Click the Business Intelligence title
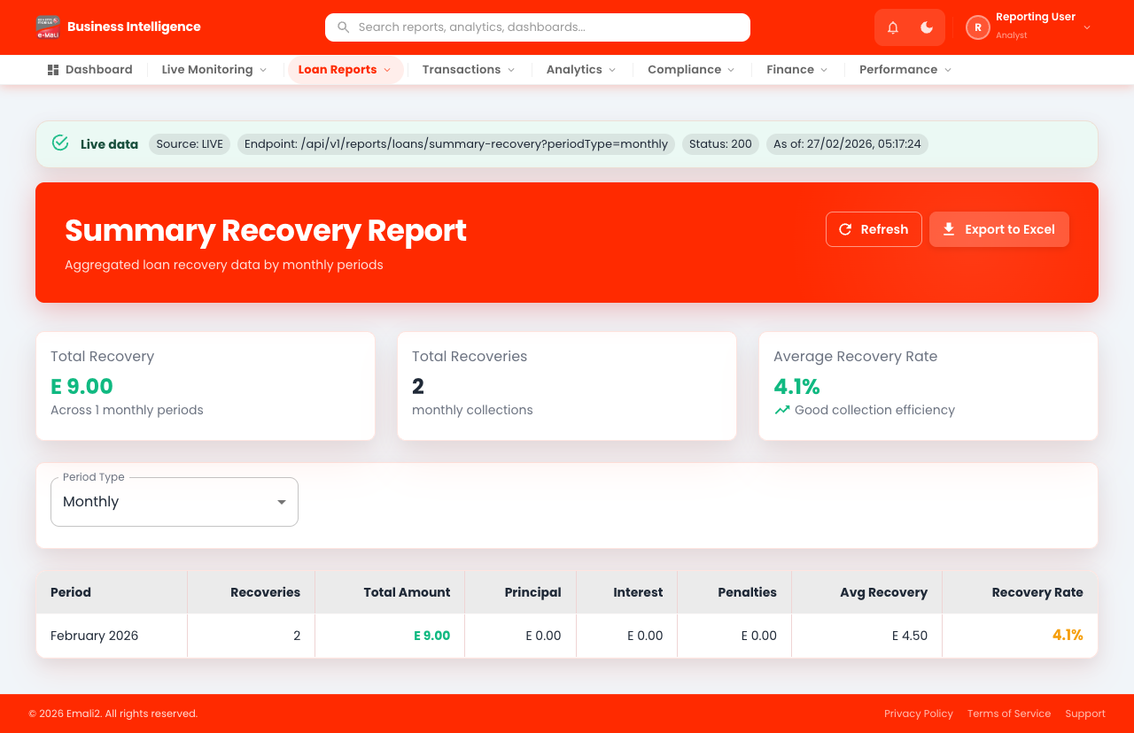Image resolution: width=1134 pixels, height=733 pixels. pyautogui.click(x=134, y=27)
